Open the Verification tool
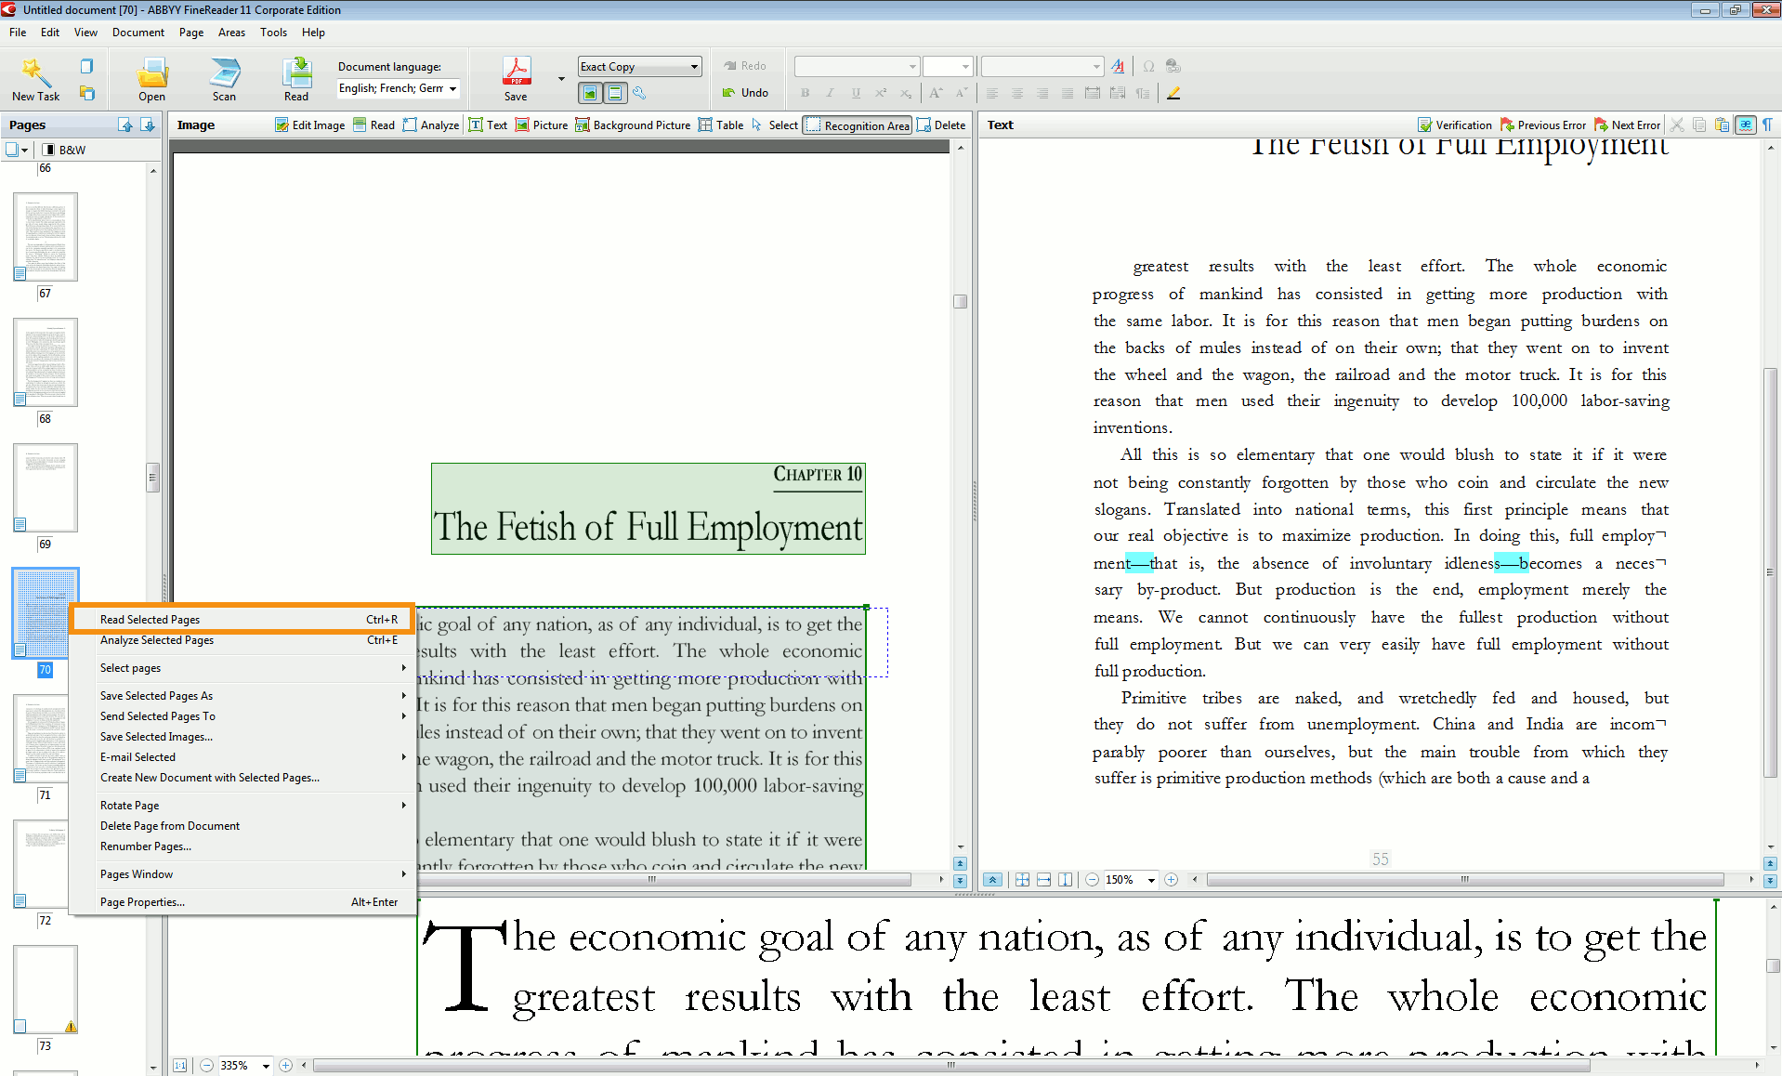The width and height of the screenshot is (1782, 1076). tap(1455, 125)
